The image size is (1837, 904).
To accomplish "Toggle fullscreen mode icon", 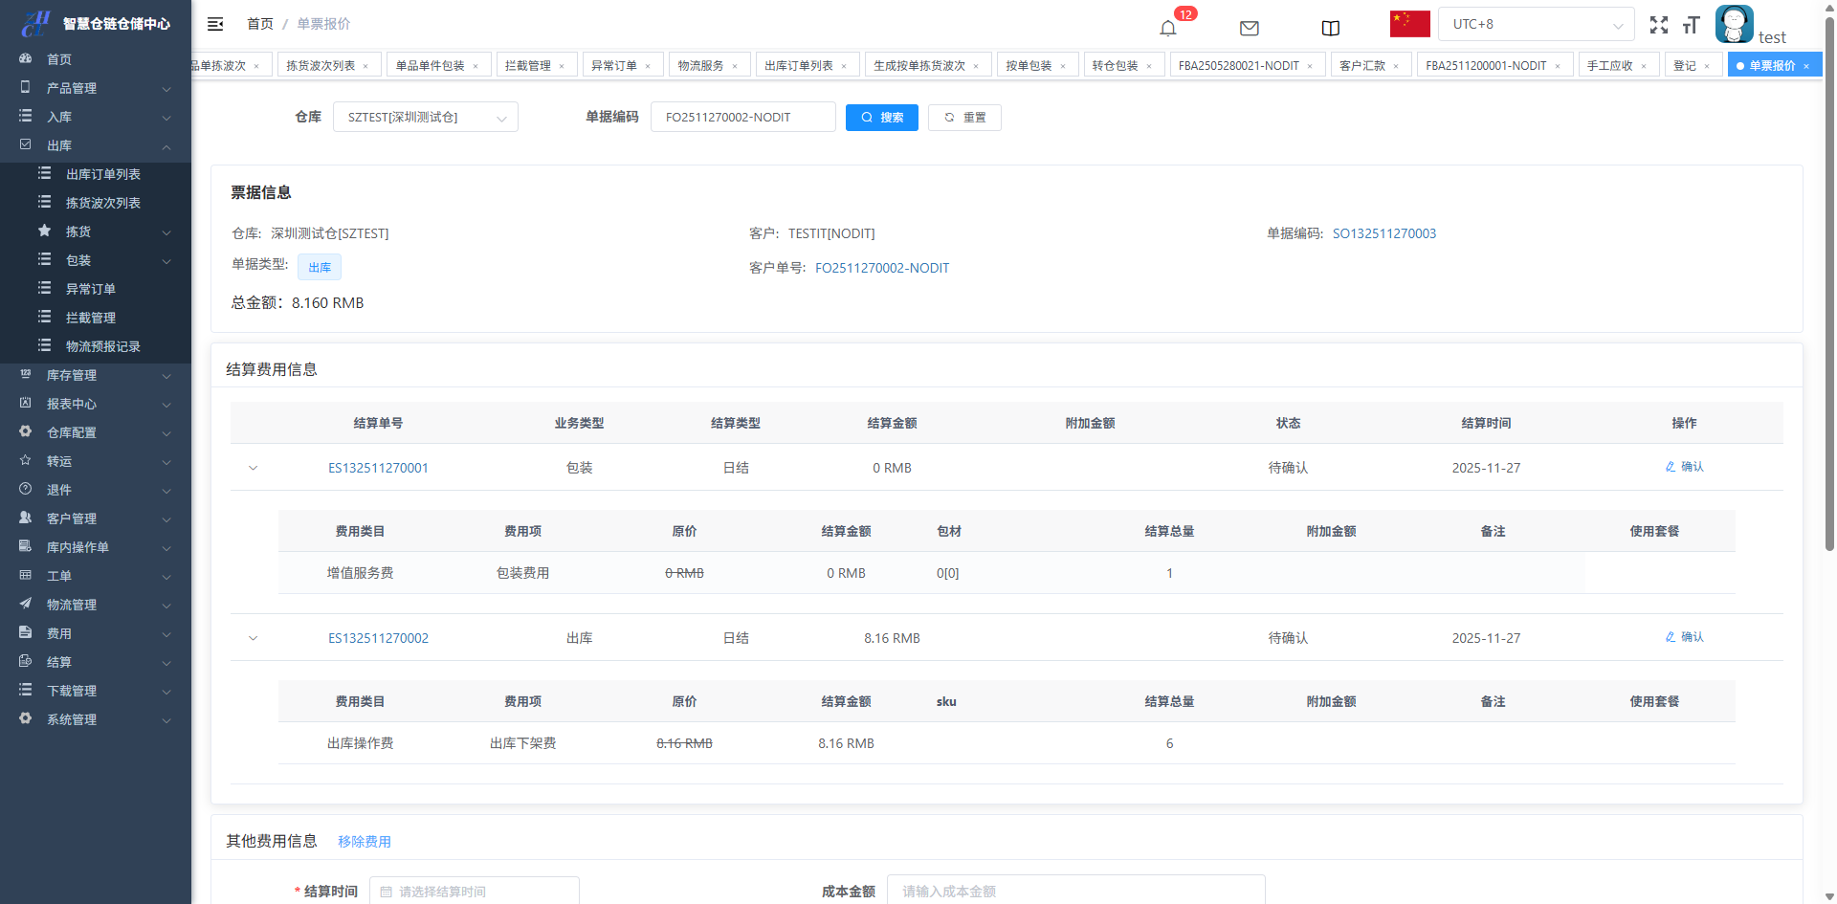I will 1658,25.
